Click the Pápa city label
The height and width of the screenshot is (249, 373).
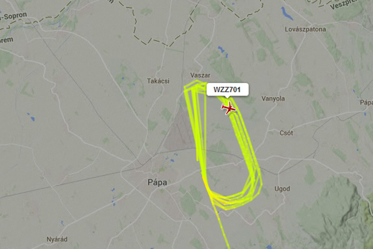(157, 183)
